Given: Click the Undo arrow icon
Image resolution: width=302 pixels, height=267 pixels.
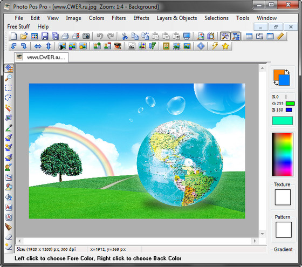Looking at the screenshot, I should point(100,36).
